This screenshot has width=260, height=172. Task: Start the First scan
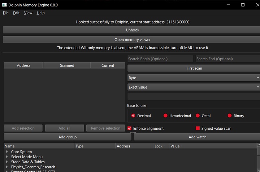coord(194,68)
